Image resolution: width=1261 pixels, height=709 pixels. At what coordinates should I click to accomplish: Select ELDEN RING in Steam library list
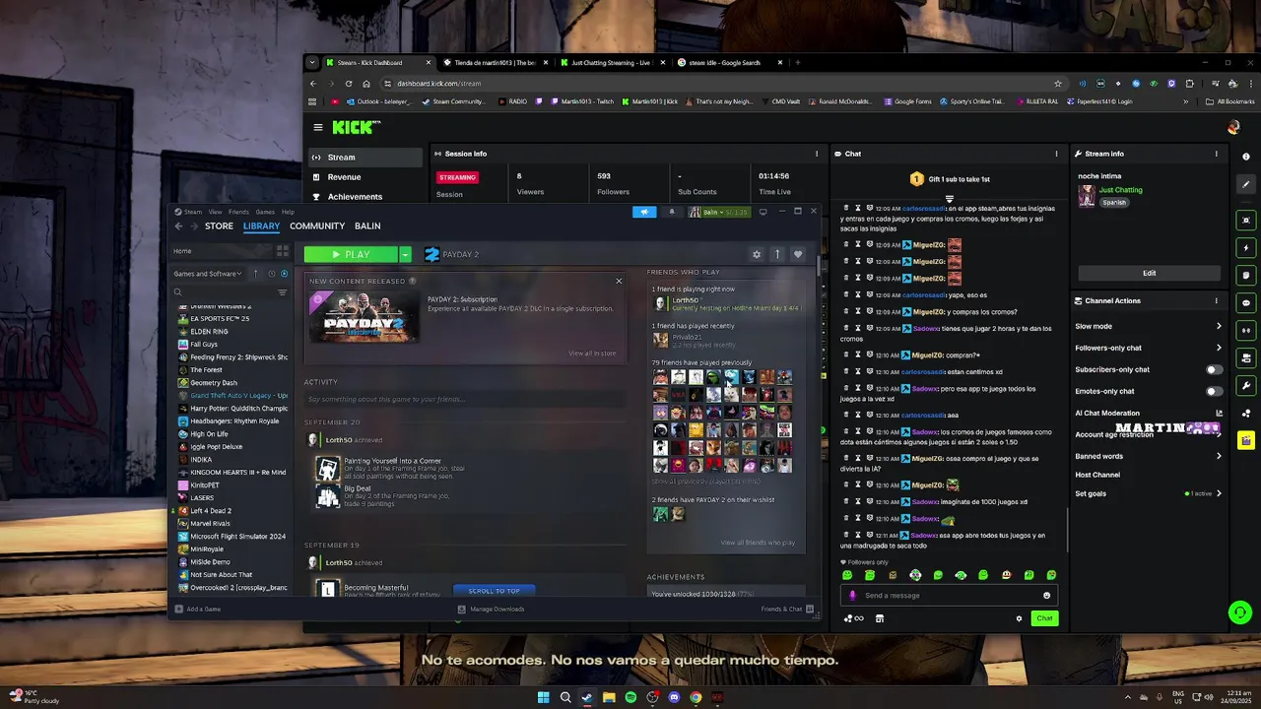[209, 332]
